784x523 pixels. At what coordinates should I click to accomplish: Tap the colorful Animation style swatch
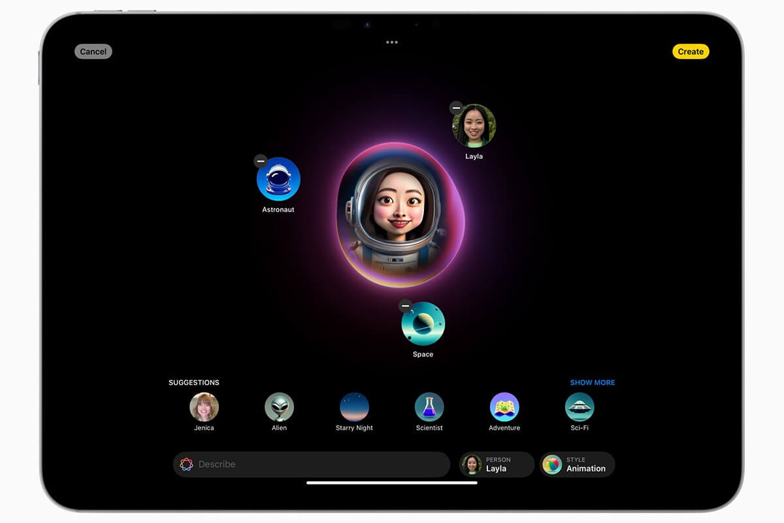point(551,464)
